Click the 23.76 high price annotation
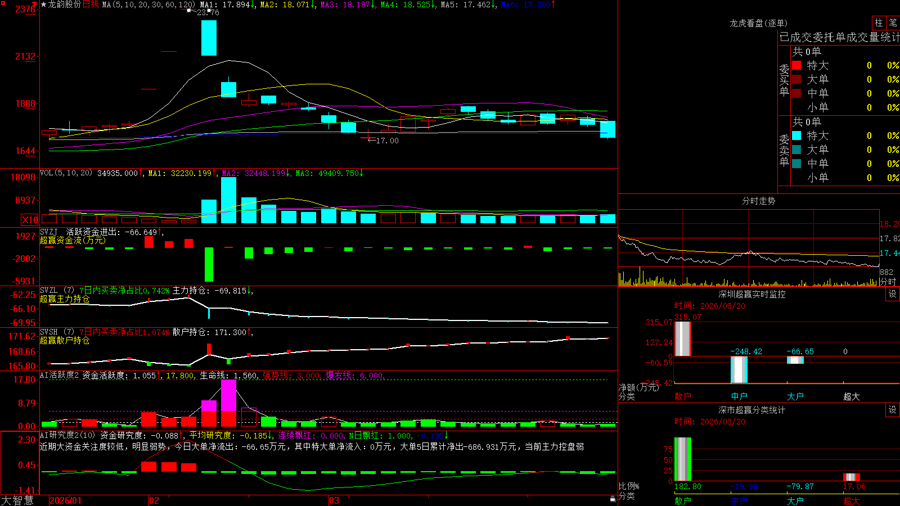900x506 pixels. coord(208,12)
